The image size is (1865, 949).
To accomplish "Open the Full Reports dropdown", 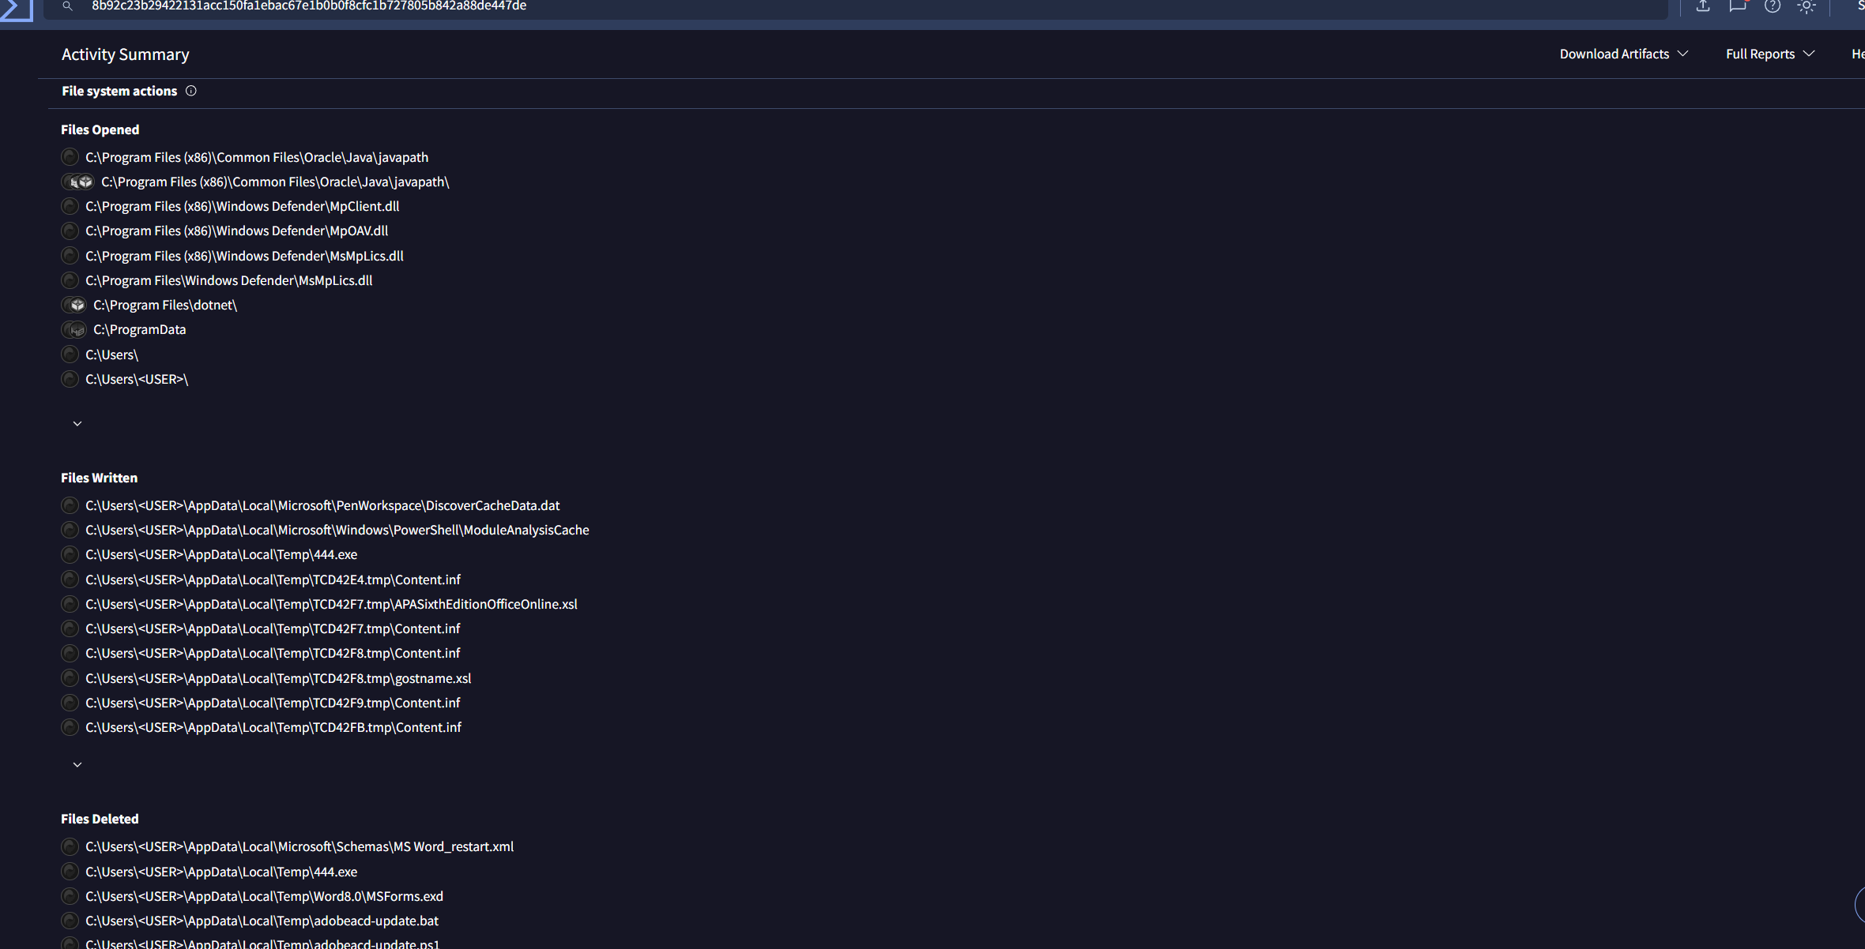I will (1770, 54).
